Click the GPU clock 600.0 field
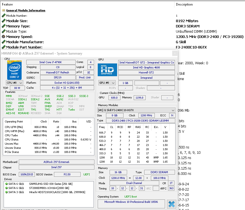The height and width of the screenshot is (210, 245). (114, 98)
